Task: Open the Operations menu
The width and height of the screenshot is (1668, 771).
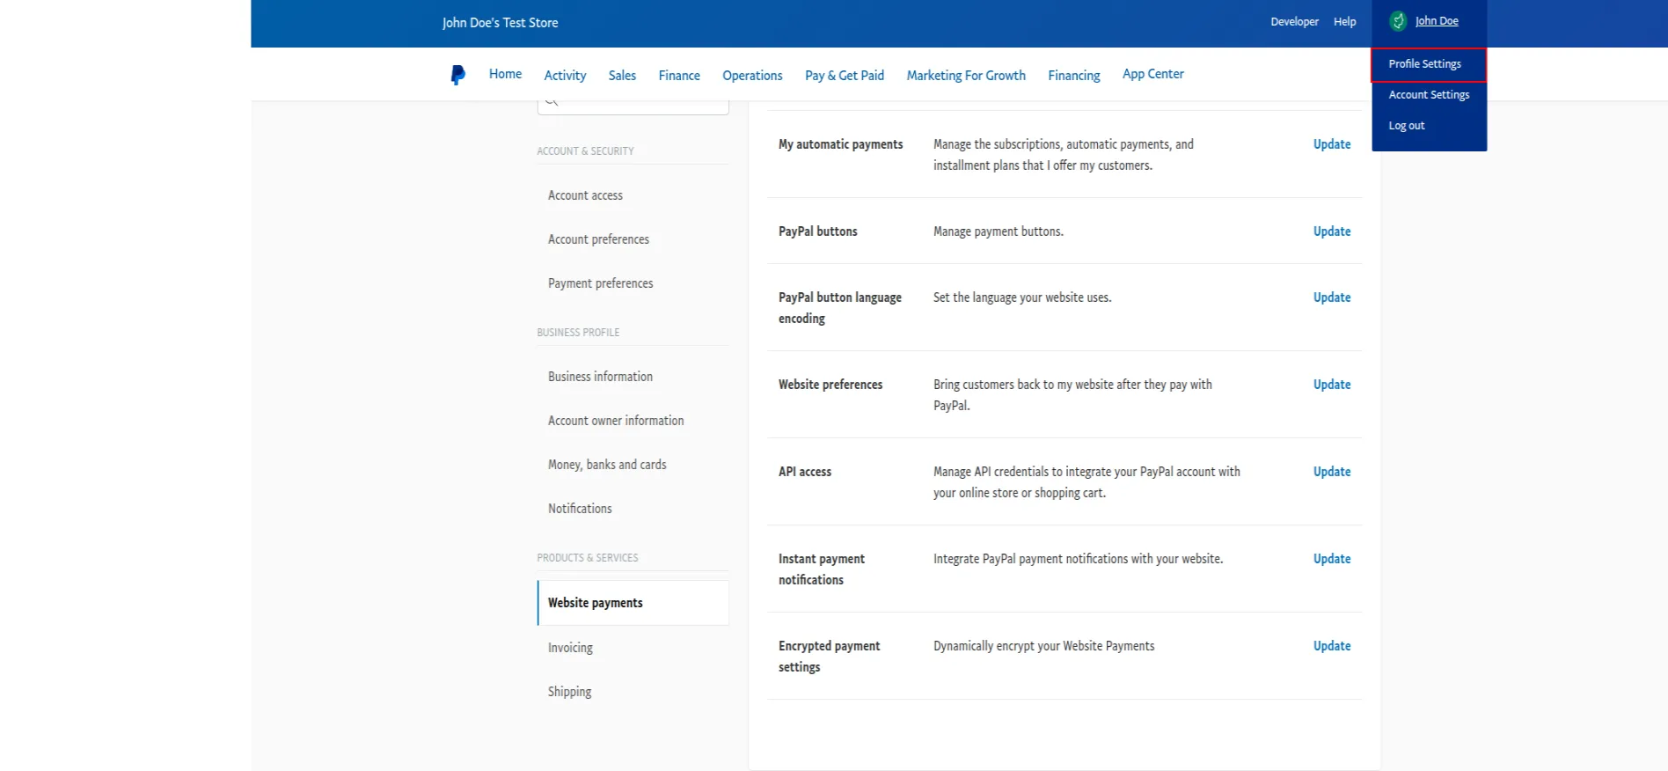Action: coord(752,76)
